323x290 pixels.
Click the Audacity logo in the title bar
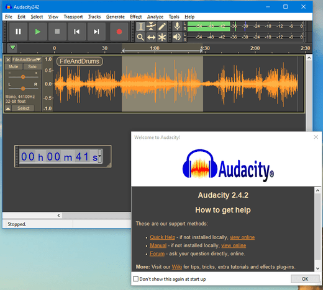coord(8,7)
